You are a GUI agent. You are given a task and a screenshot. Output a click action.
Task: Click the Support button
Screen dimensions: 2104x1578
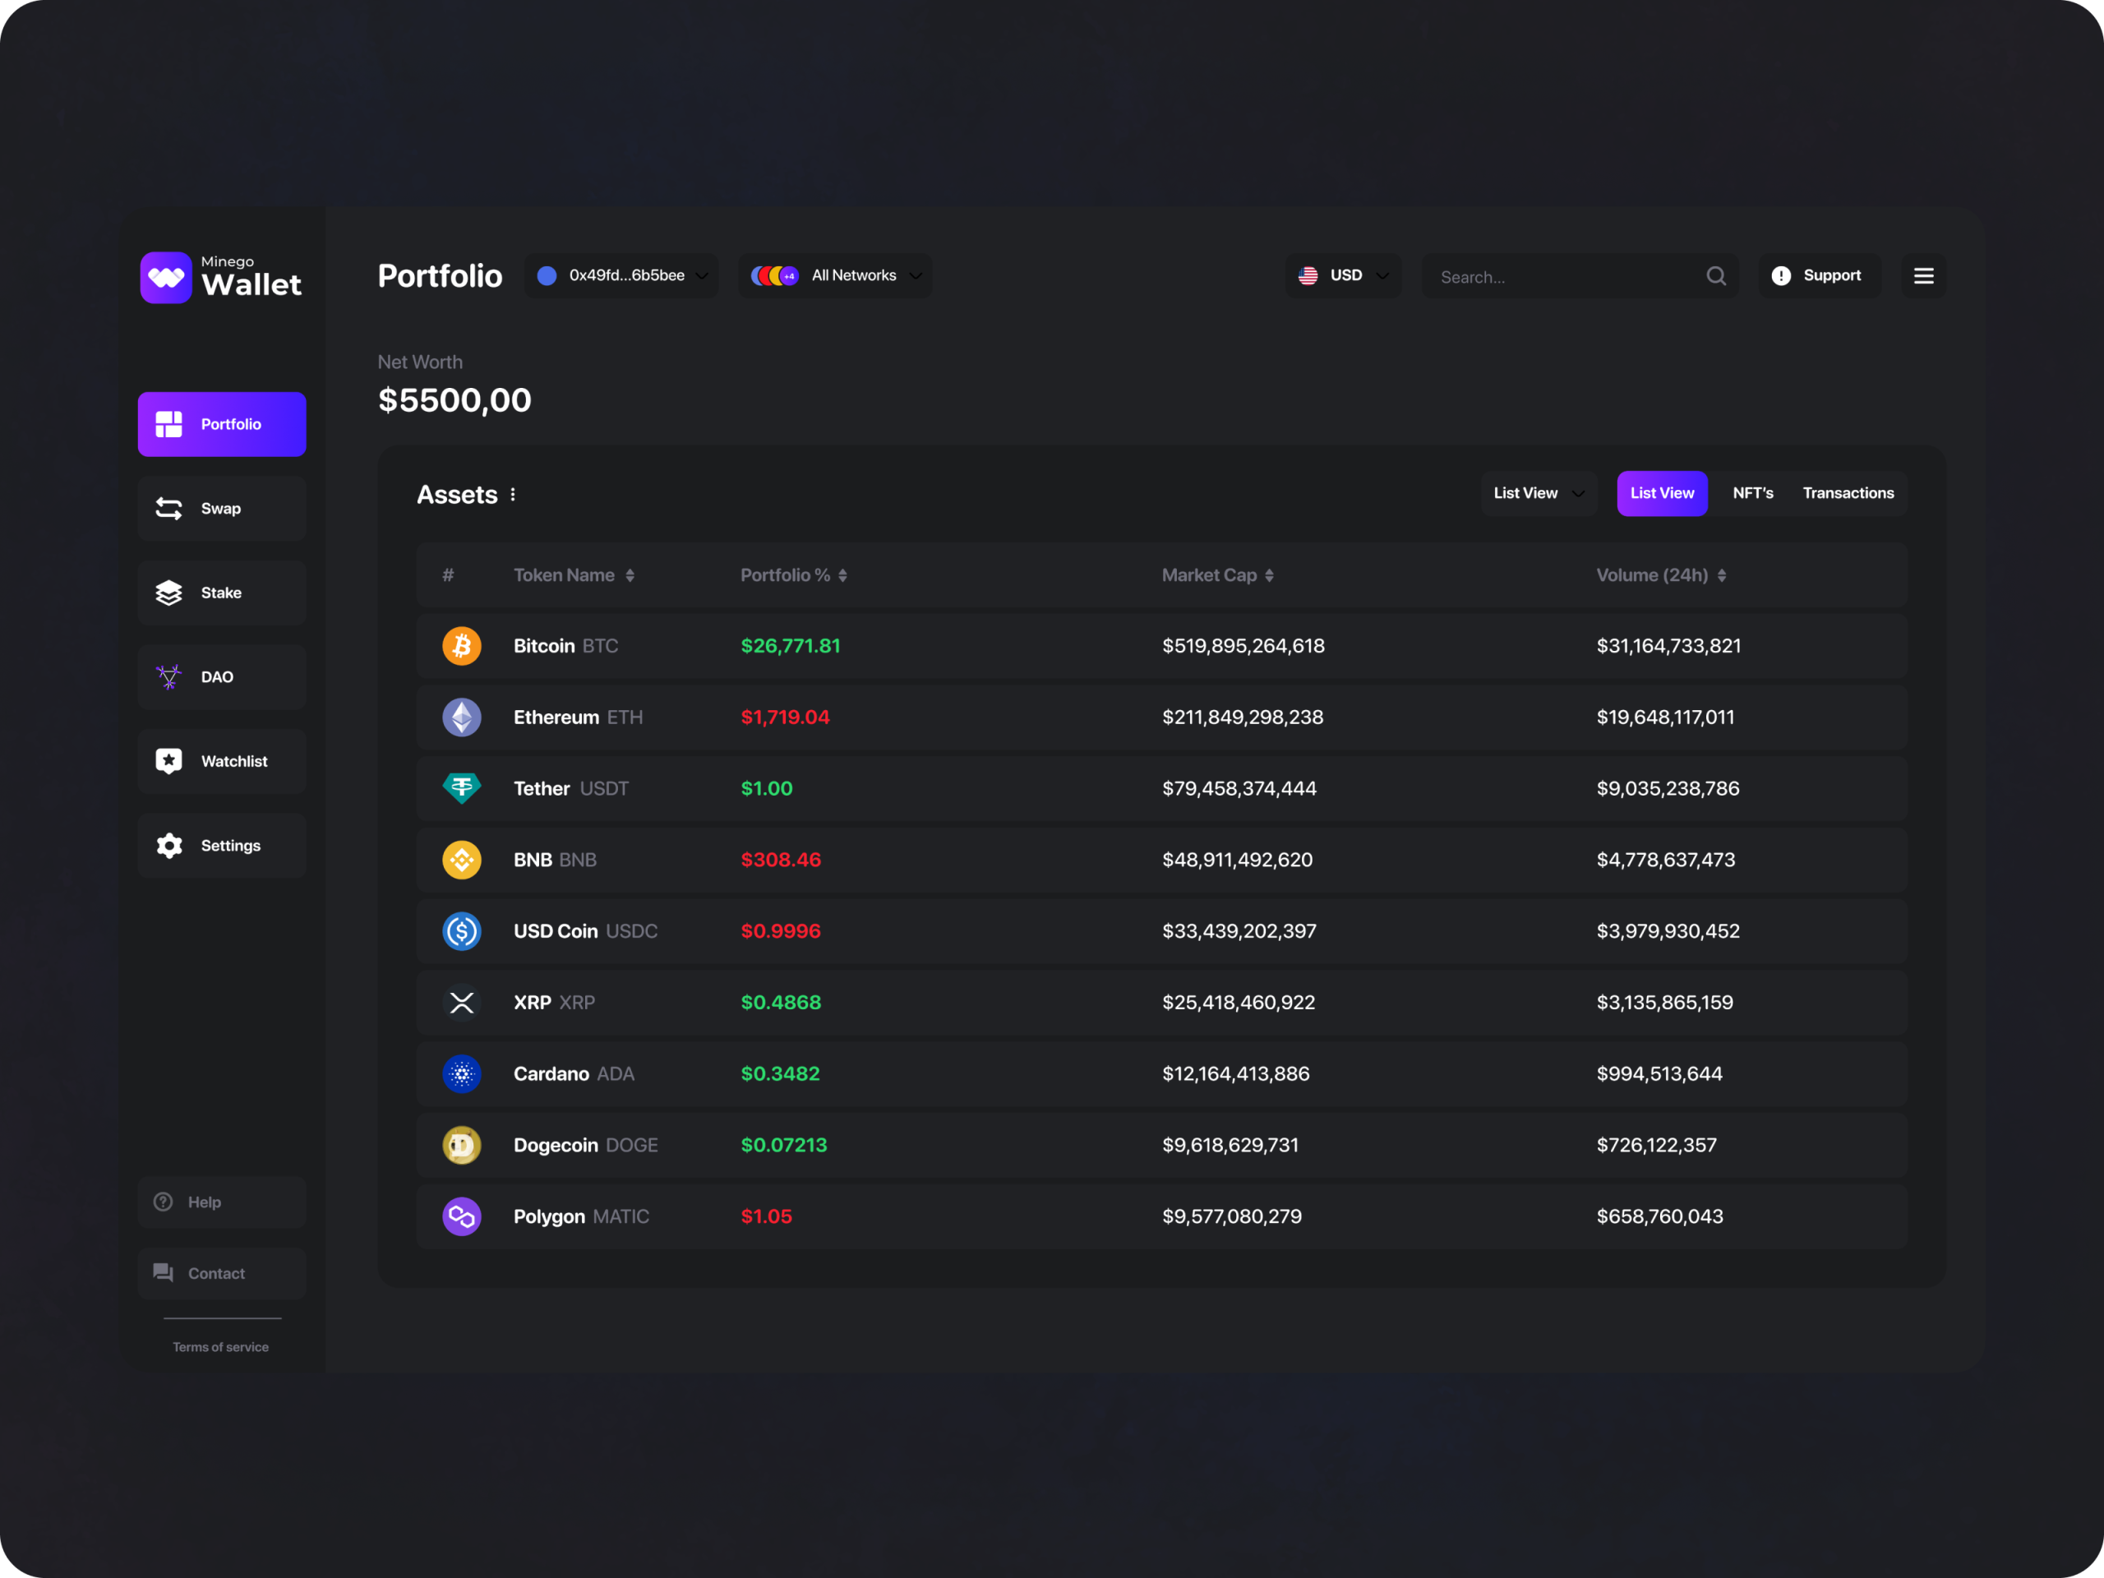click(1819, 276)
